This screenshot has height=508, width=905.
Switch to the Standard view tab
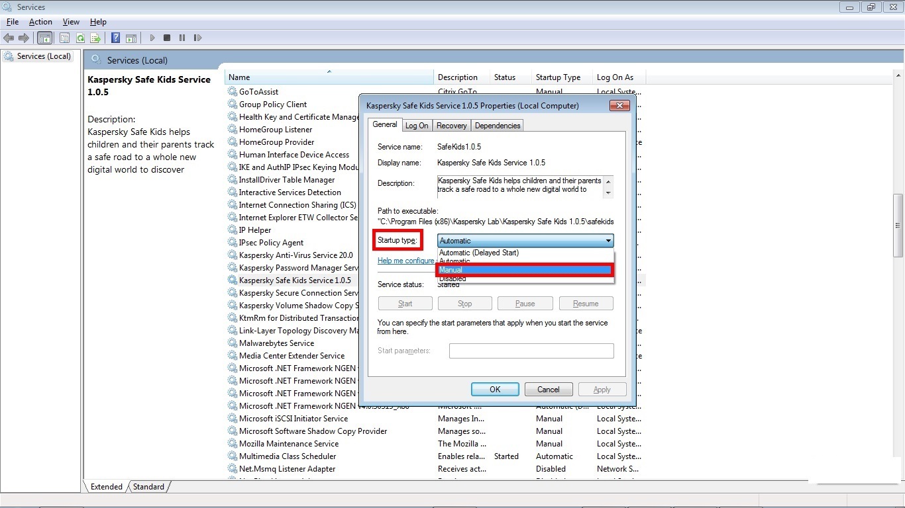click(148, 487)
